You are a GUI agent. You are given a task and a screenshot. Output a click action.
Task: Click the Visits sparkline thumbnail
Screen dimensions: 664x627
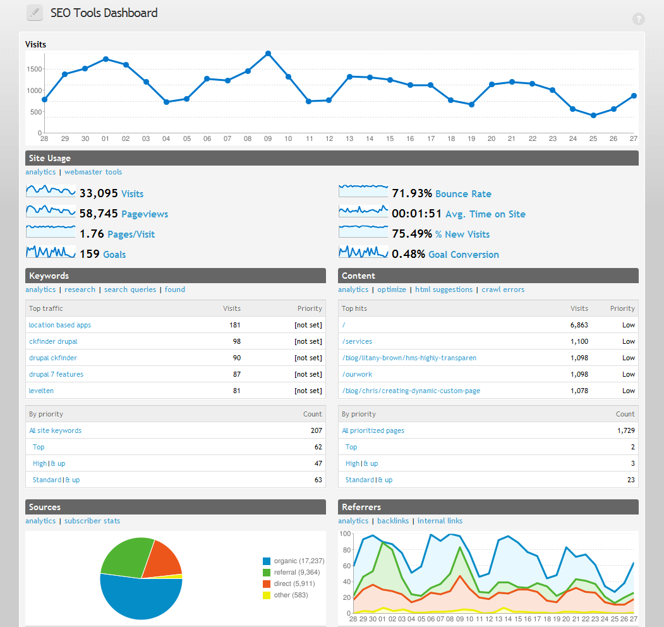pyautogui.click(x=50, y=190)
